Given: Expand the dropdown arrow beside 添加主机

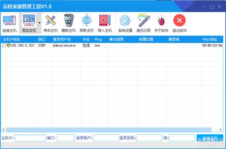Looking at the screenshot, I should [39, 23].
